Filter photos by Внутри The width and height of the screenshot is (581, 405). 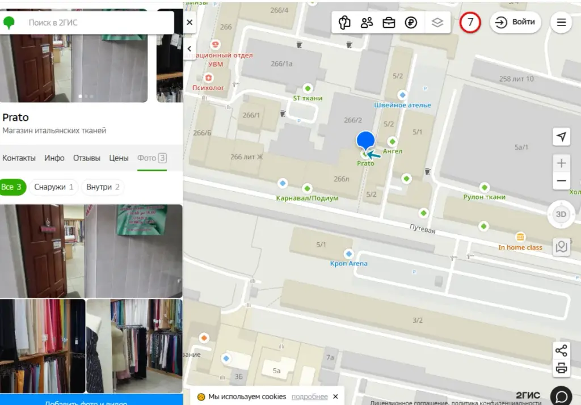103,187
